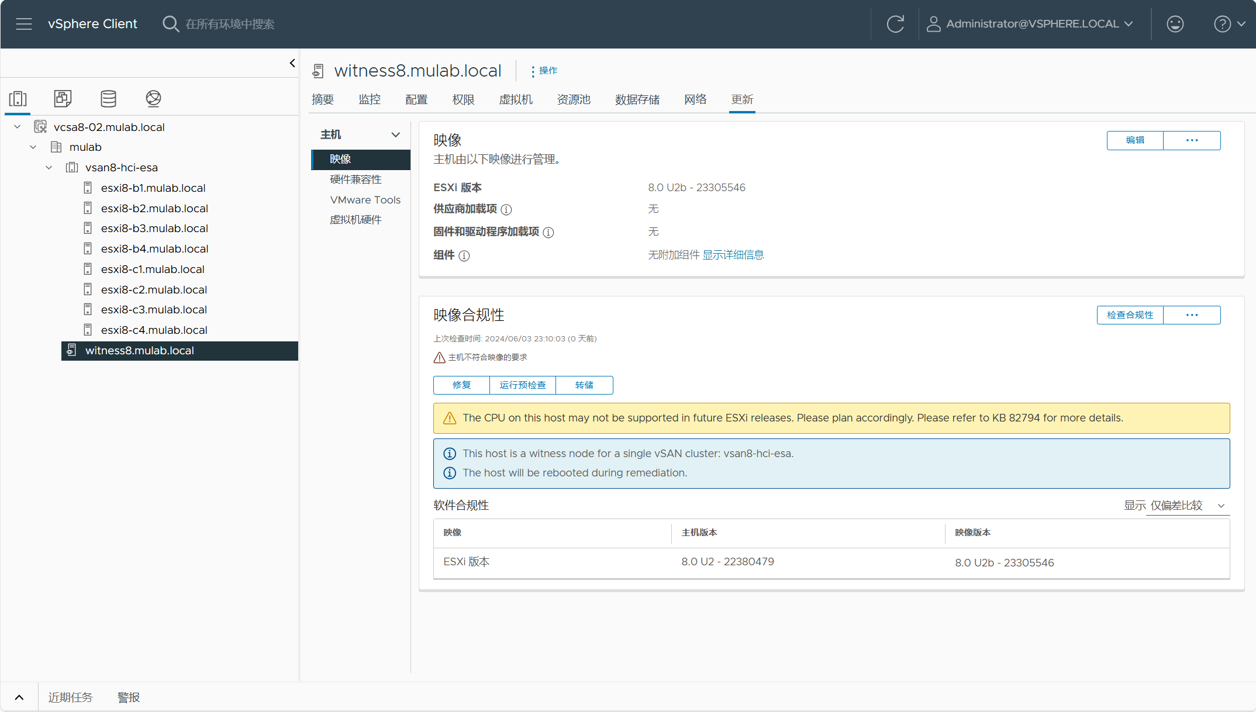Open the 配置 tab
The height and width of the screenshot is (712, 1256).
tap(416, 99)
